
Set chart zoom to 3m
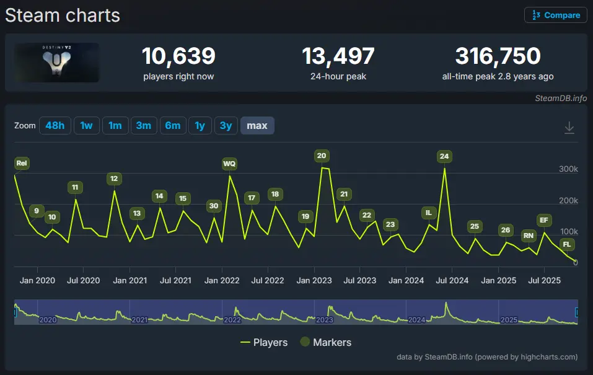pyautogui.click(x=144, y=126)
